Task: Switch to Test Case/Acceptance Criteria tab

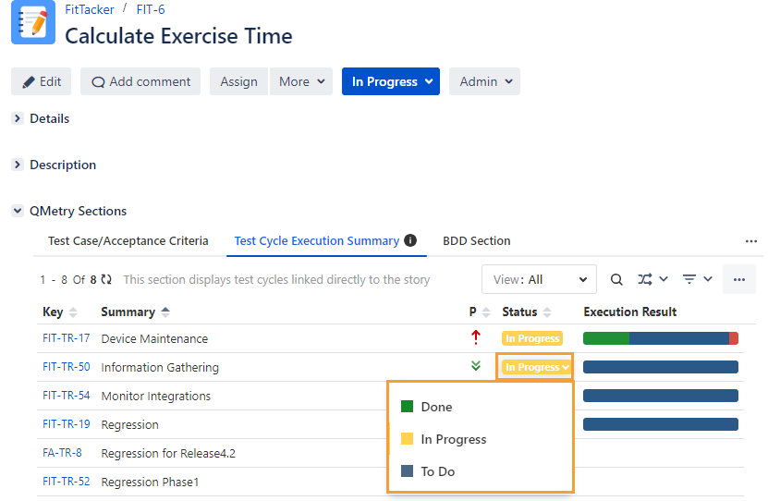Action: coord(128,241)
